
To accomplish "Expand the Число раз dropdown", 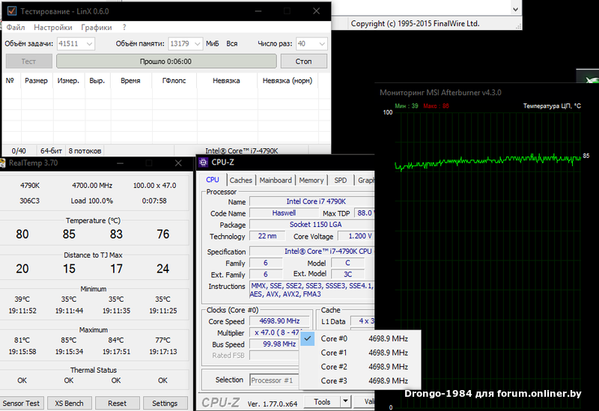I will click(321, 44).
